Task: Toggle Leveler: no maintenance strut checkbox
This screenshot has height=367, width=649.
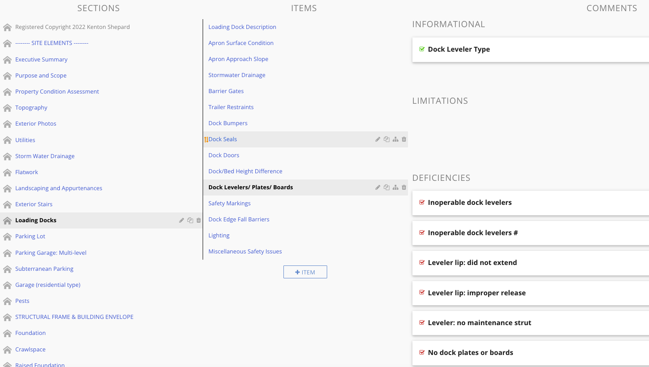Action: click(422, 323)
